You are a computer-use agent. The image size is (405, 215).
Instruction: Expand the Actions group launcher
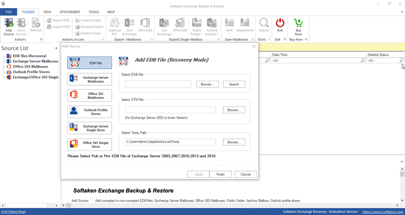tap(41, 39)
